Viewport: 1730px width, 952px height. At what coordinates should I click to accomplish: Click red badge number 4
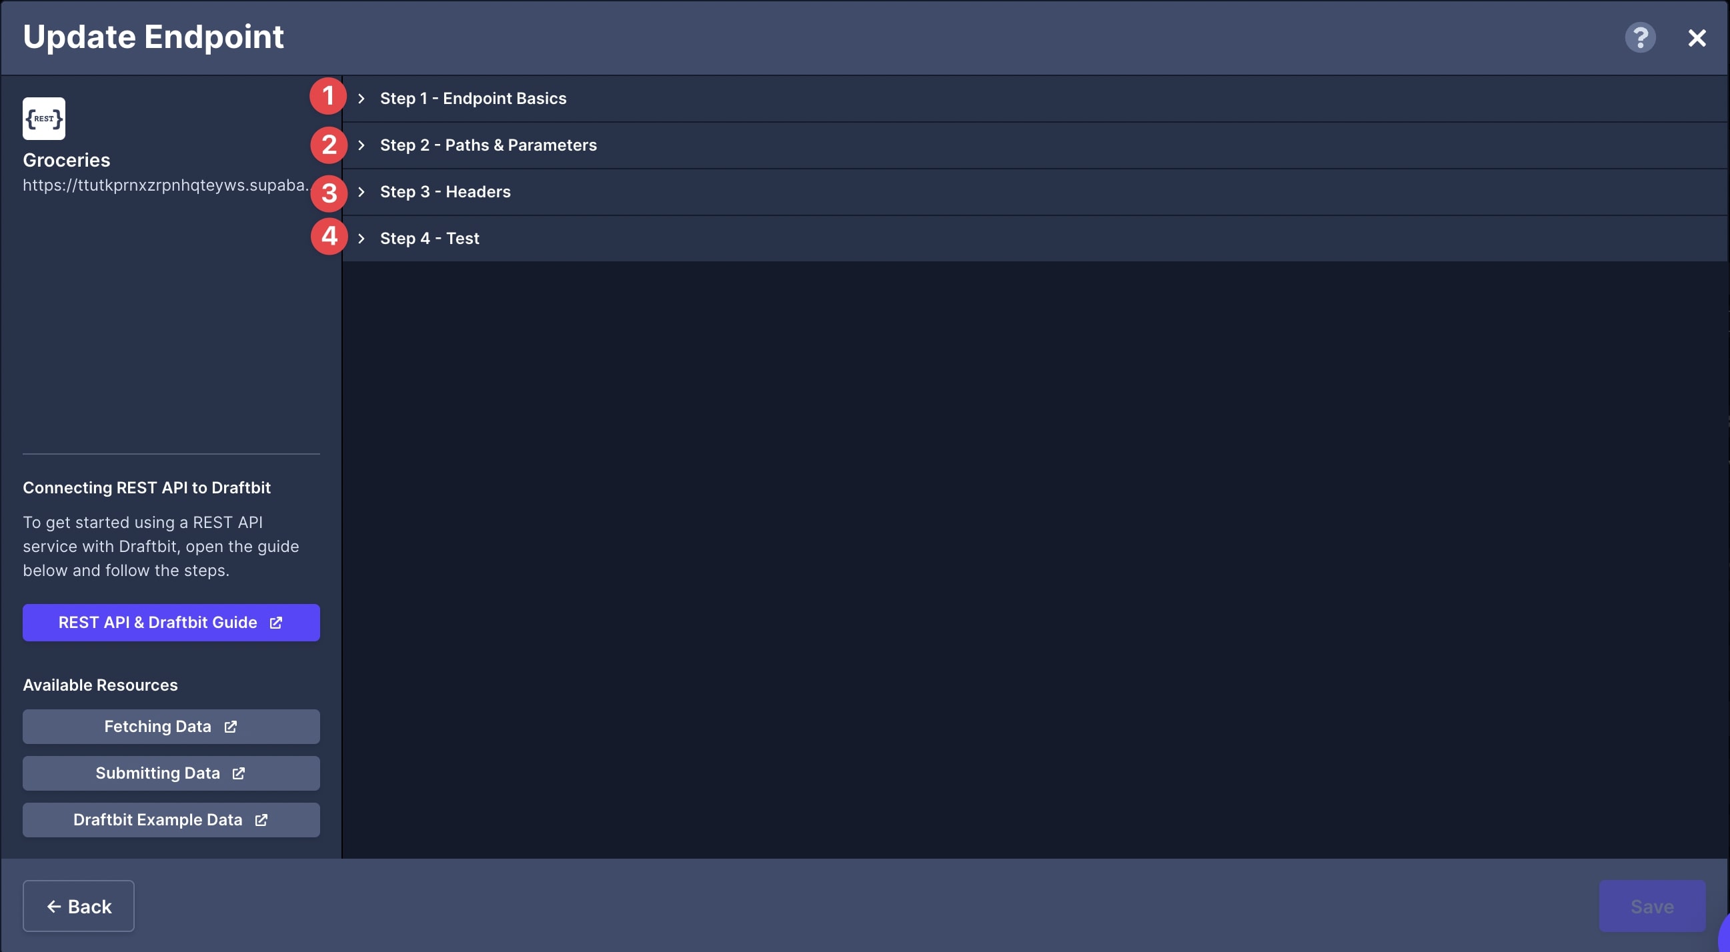[x=328, y=236]
